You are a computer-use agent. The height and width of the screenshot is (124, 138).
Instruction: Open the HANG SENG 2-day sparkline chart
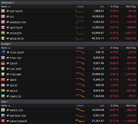[80, 121]
